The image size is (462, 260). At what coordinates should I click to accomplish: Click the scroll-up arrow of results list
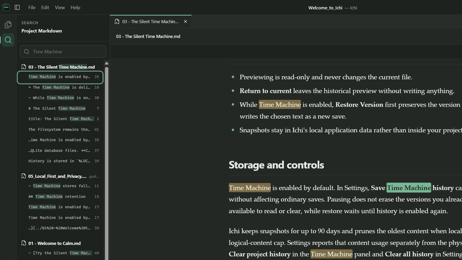click(107, 63)
